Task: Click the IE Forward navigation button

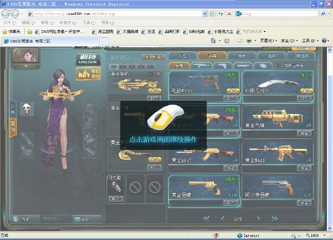Action: pyautogui.click(x=15, y=14)
